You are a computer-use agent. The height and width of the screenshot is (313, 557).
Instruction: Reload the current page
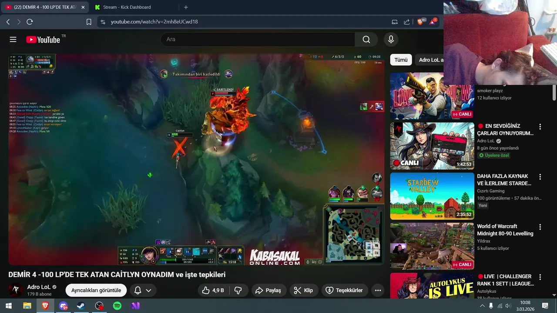click(30, 22)
